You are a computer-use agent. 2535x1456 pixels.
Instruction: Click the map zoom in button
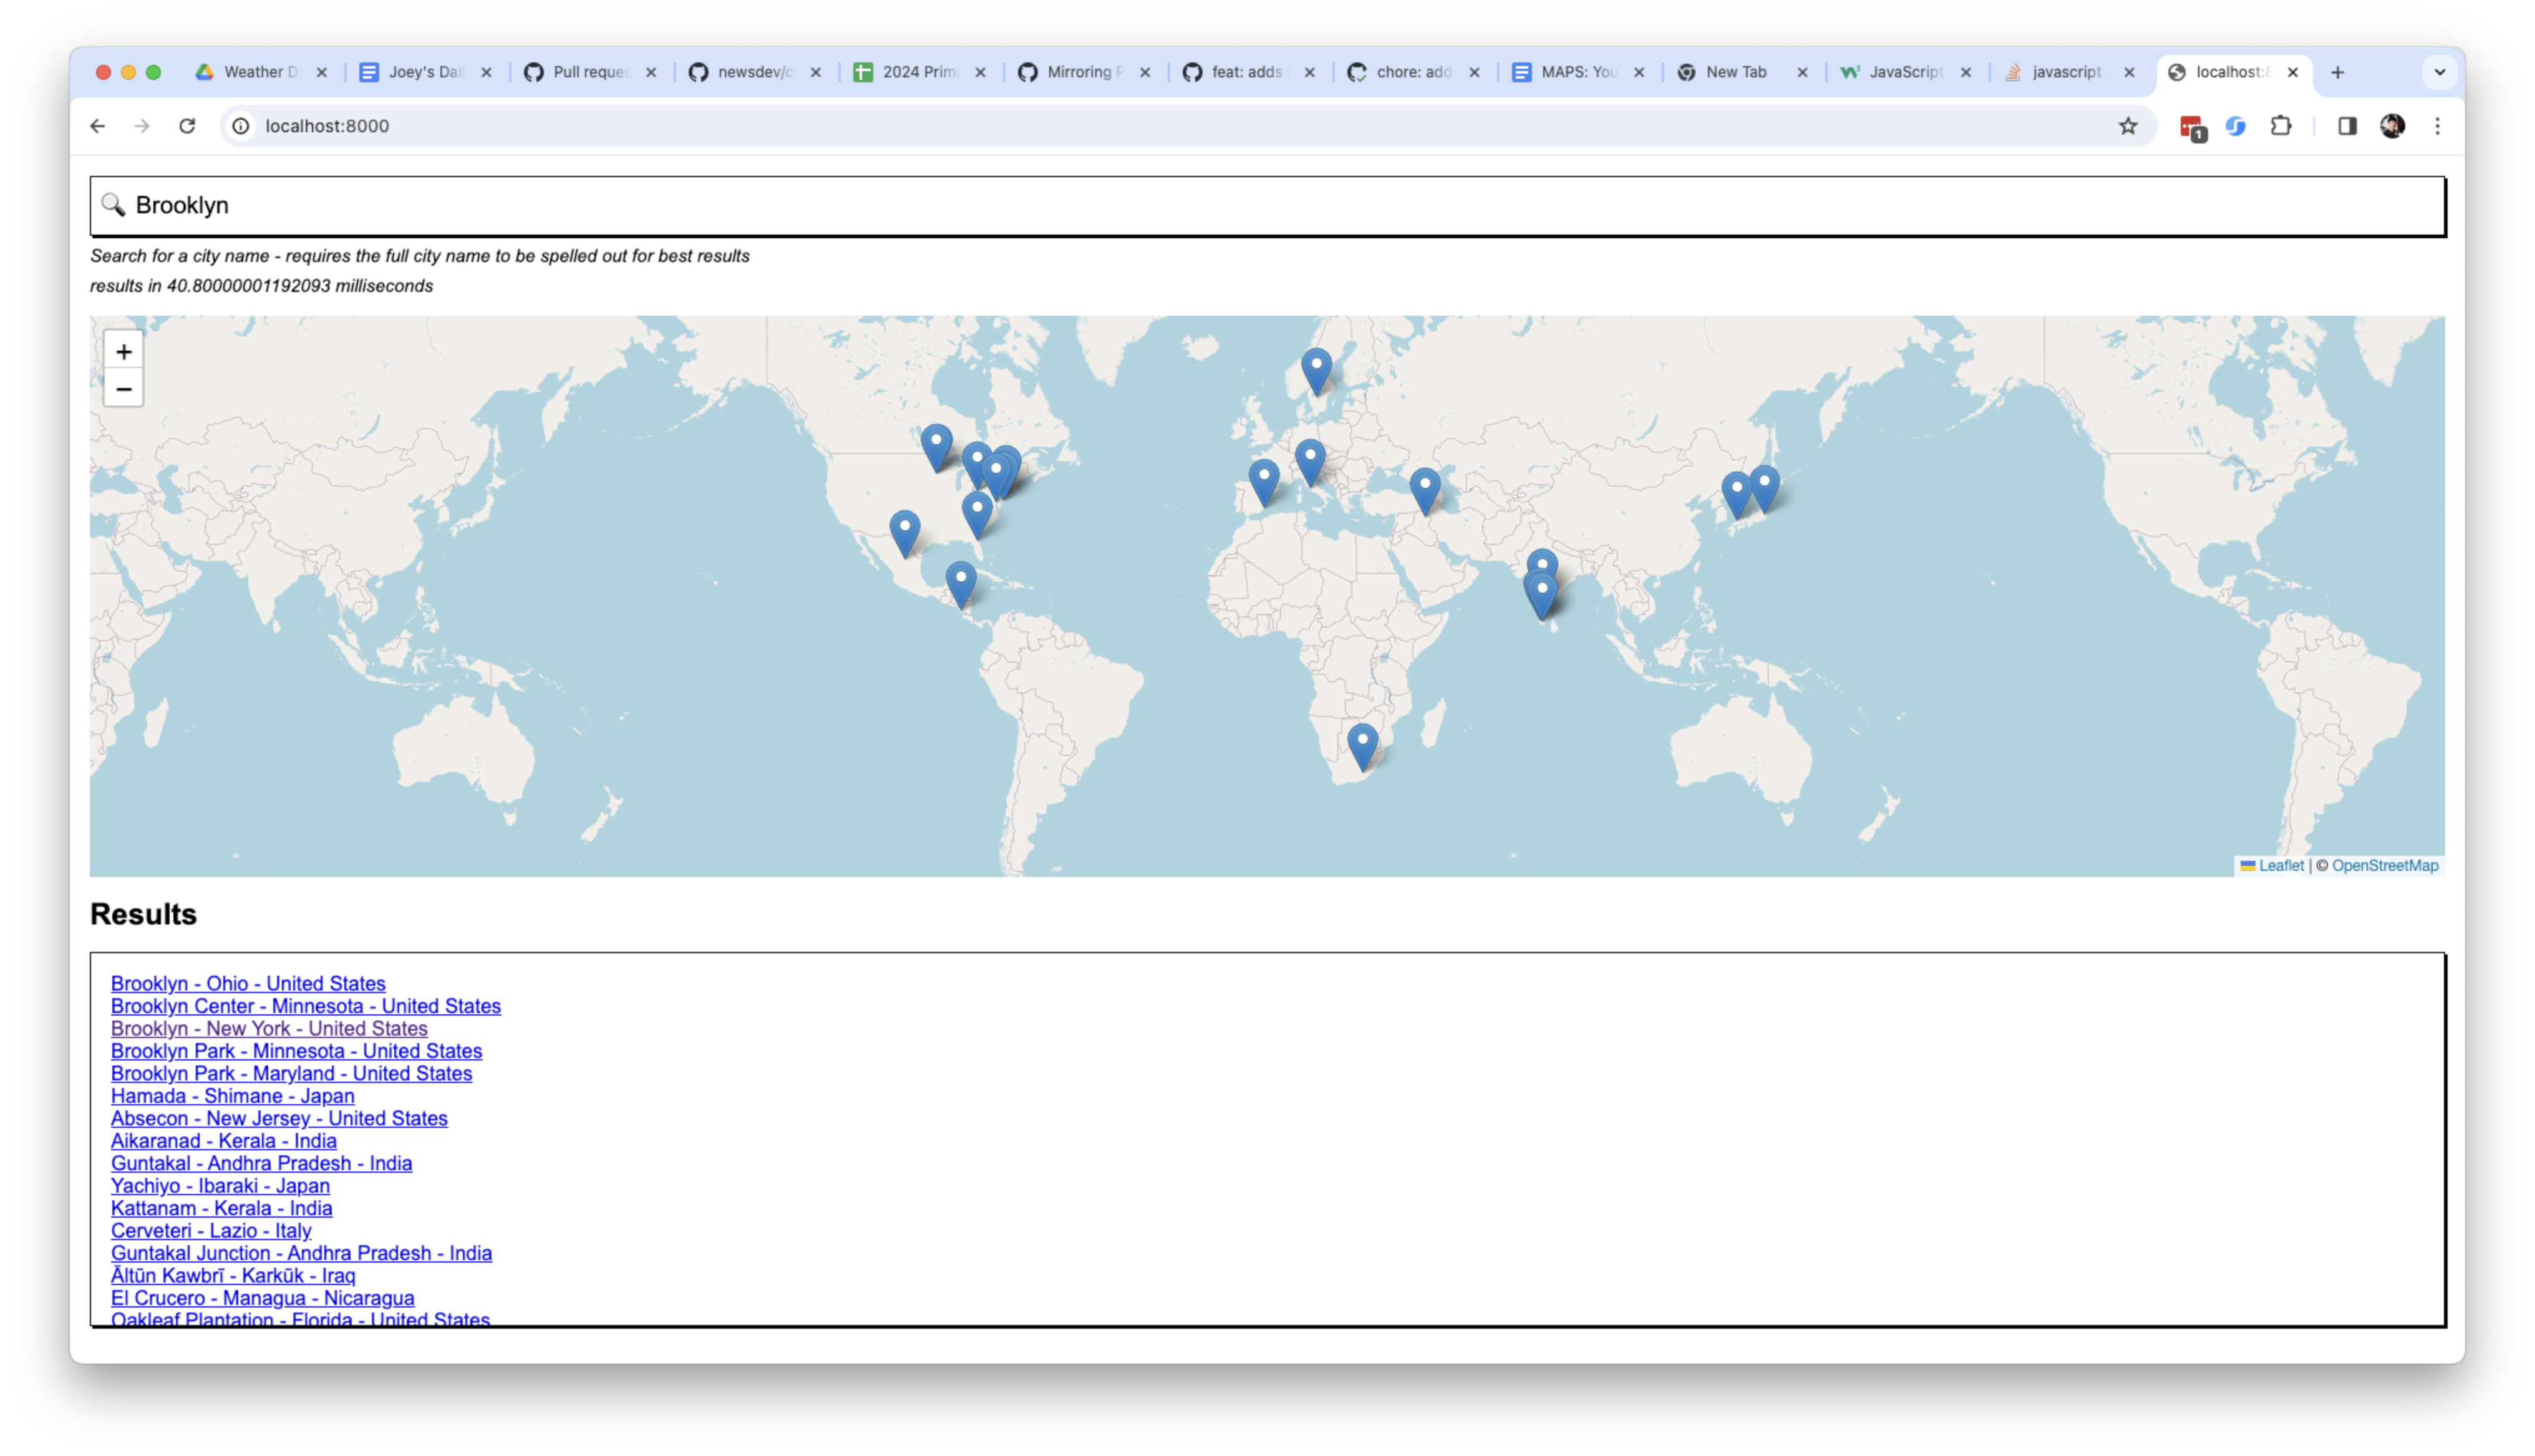[123, 351]
